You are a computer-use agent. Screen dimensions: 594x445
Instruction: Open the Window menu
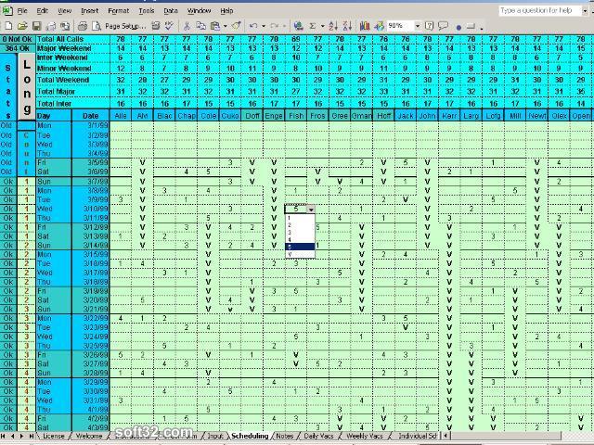pyautogui.click(x=199, y=11)
